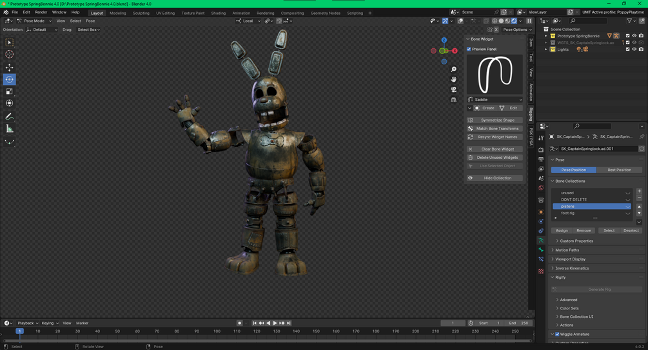
Task: Select the Select Box tool
Action: (10, 42)
